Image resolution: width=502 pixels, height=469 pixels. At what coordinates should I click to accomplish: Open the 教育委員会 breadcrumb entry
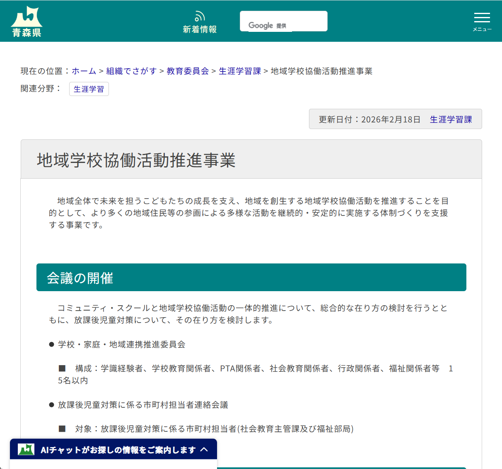[187, 71]
